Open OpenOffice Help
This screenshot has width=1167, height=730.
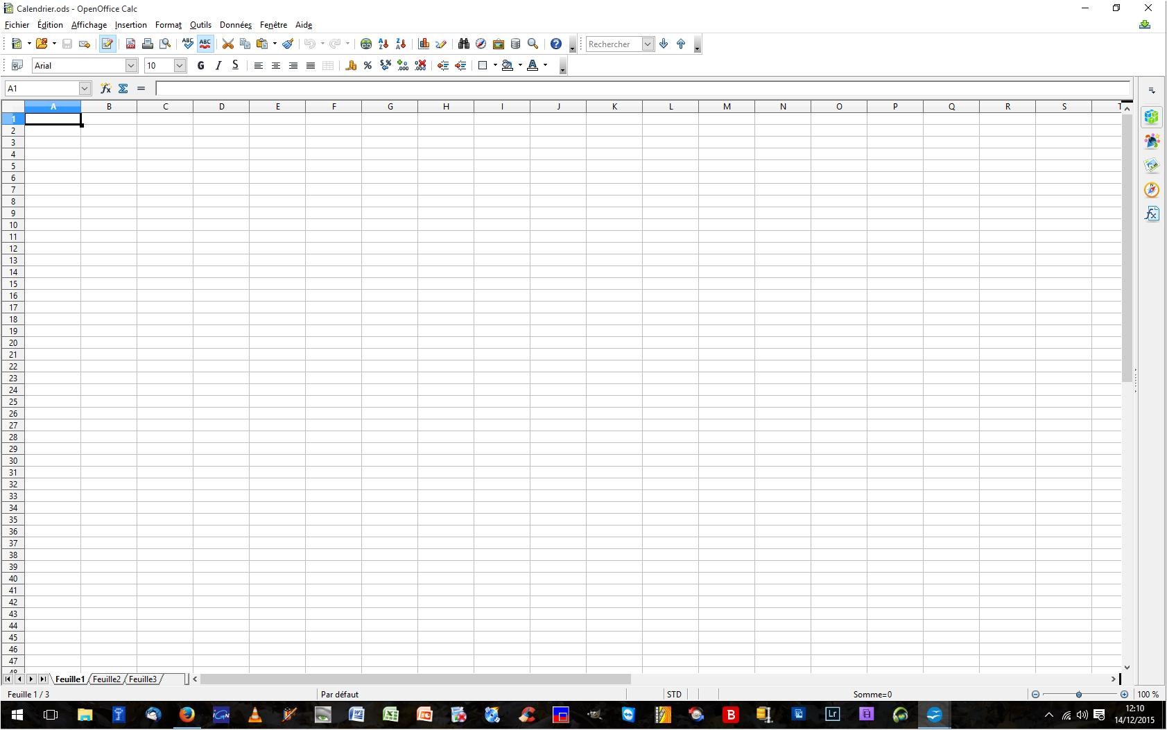[556, 44]
